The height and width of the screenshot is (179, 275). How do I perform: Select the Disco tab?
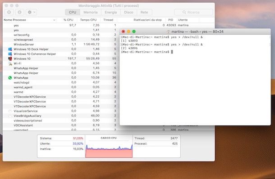[128, 12]
